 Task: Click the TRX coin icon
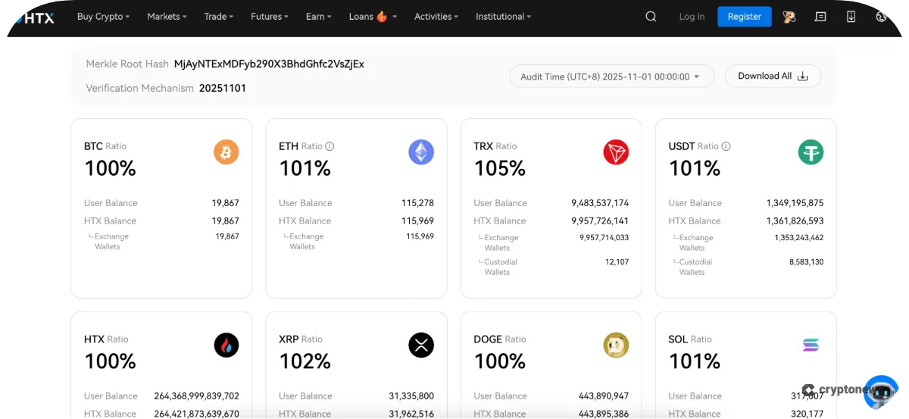click(616, 152)
